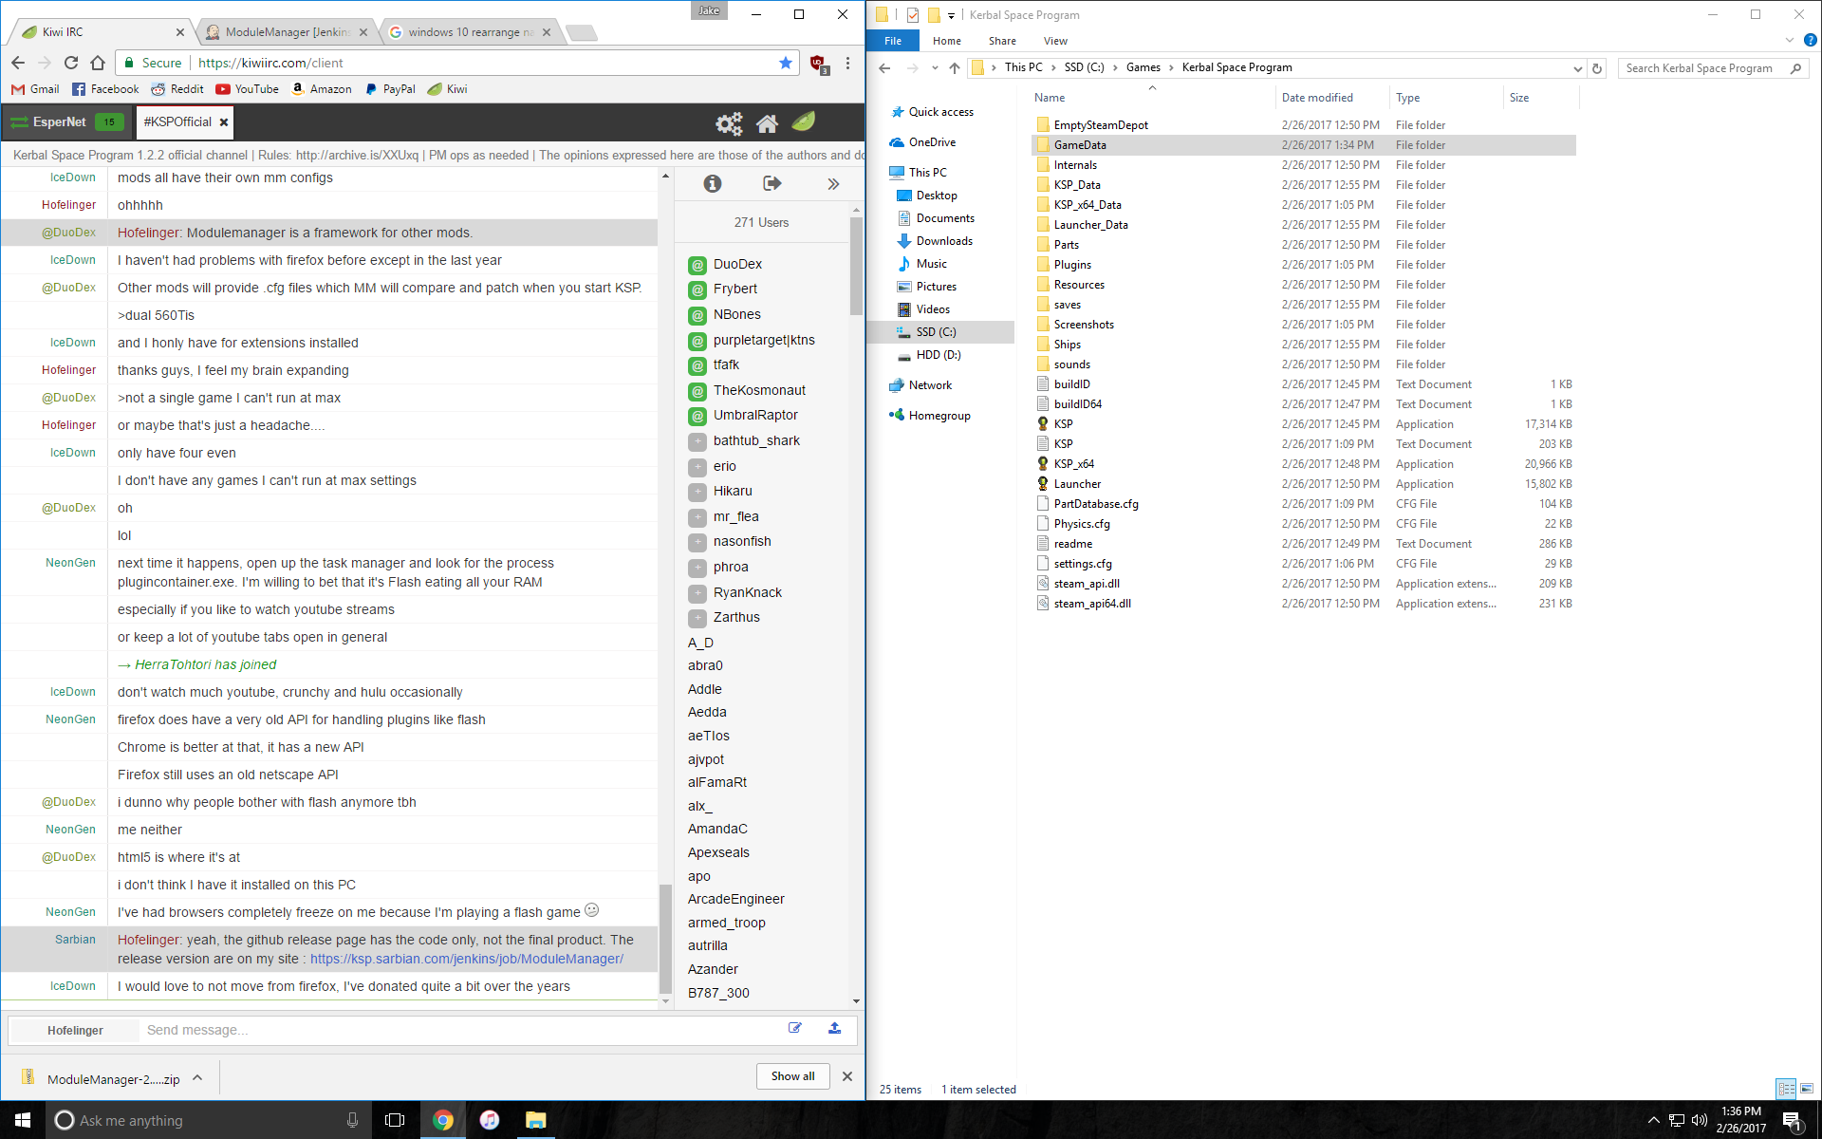This screenshot has height=1139, width=1822.
Task: Expand the ModuleManager zip download options
Action: coord(197,1078)
